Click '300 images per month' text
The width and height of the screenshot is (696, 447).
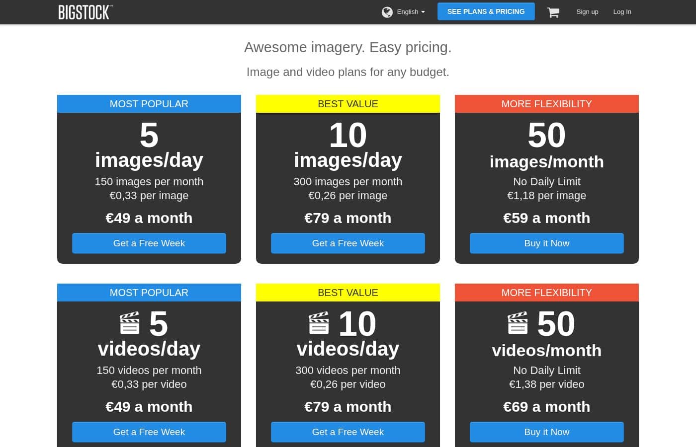(x=348, y=182)
